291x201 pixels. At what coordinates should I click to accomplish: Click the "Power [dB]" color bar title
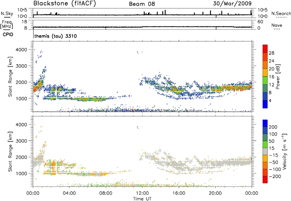tap(278, 77)
